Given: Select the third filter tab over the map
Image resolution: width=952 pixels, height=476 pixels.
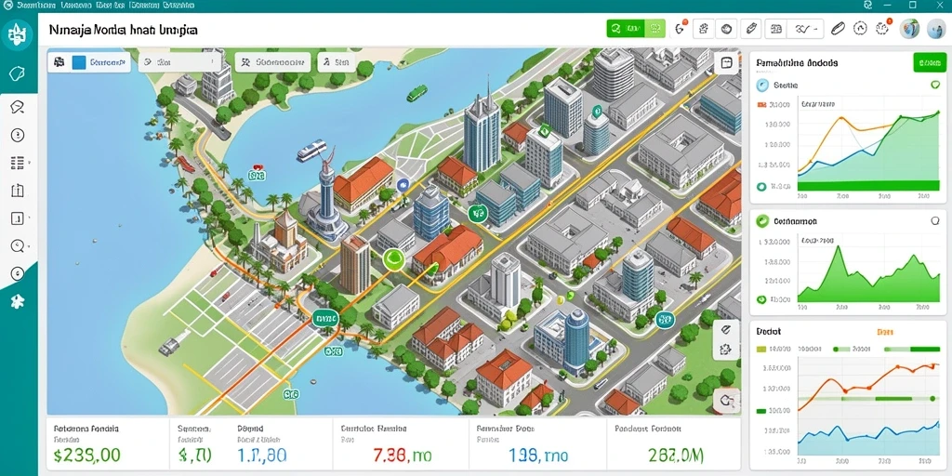Looking at the screenshot, I should 273,62.
